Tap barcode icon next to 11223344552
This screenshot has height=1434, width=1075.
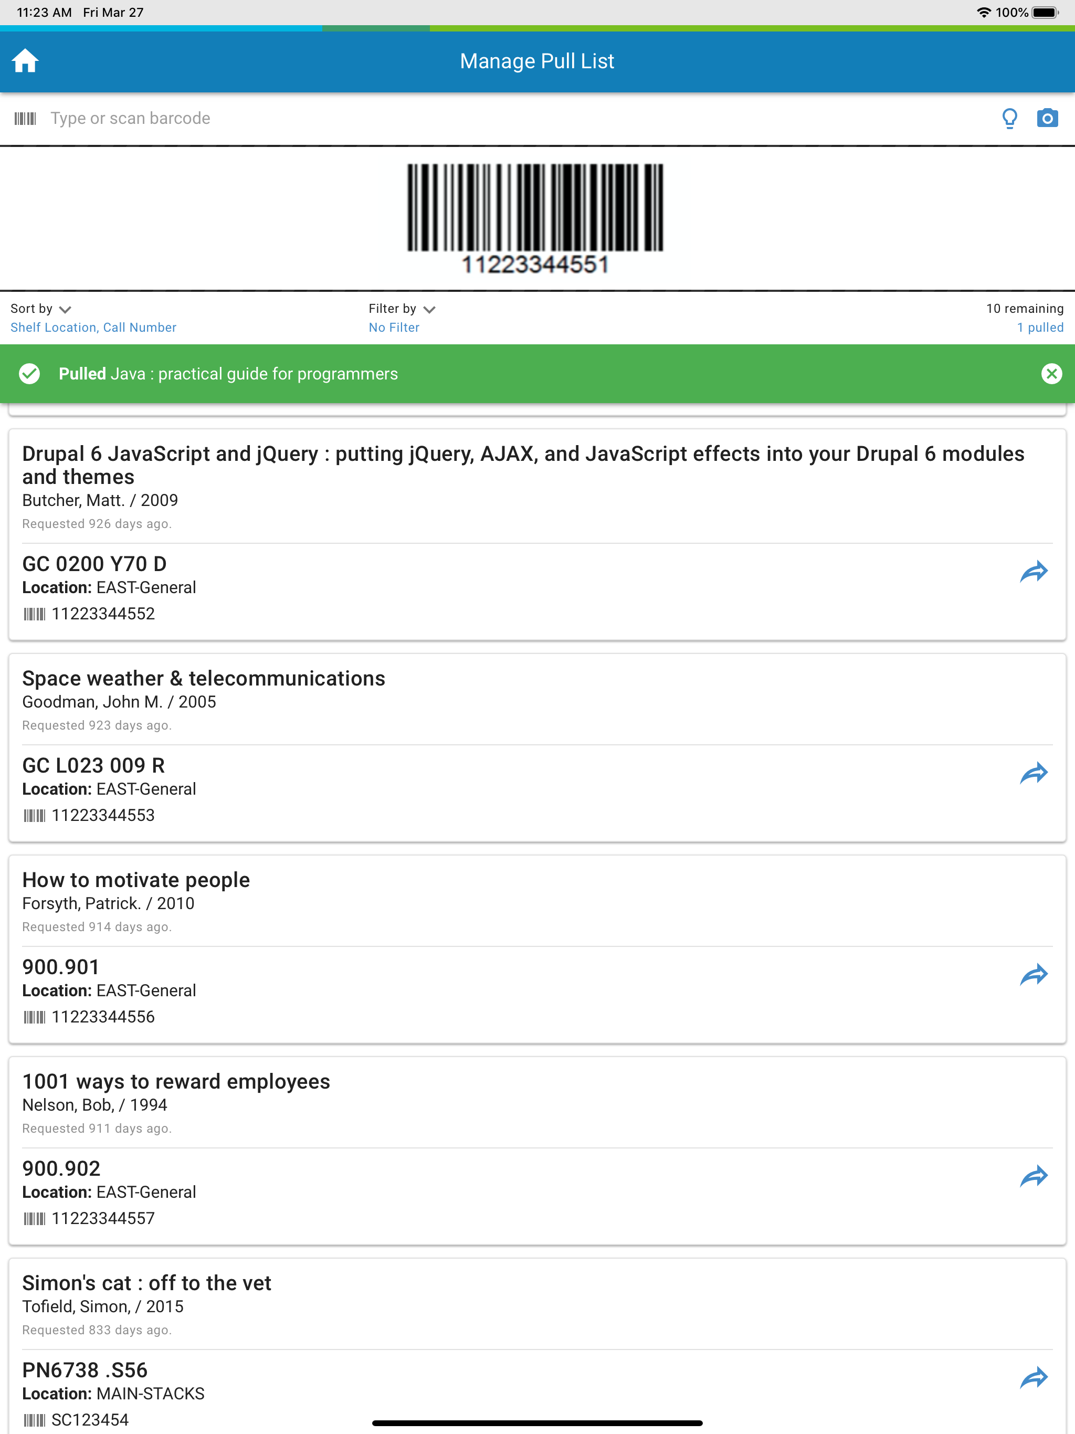pos(34,614)
